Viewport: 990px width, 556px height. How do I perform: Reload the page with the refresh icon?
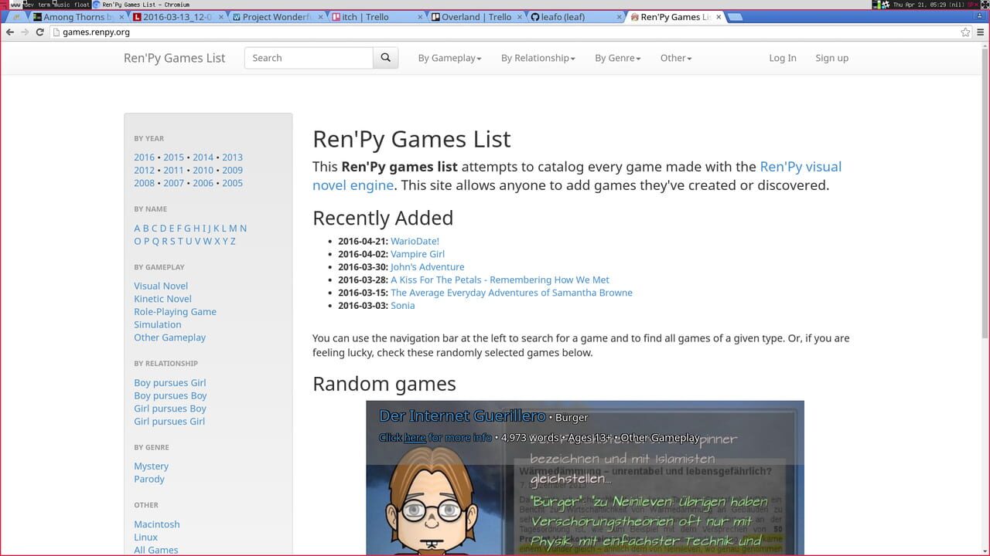coord(39,32)
